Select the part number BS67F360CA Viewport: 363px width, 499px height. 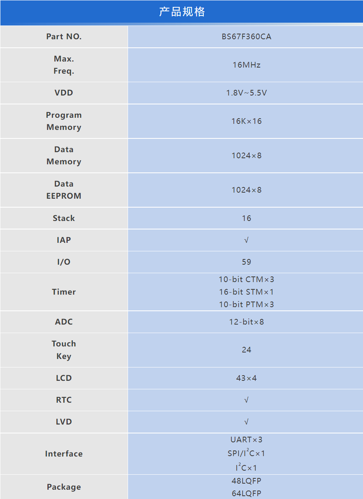(246, 37)
